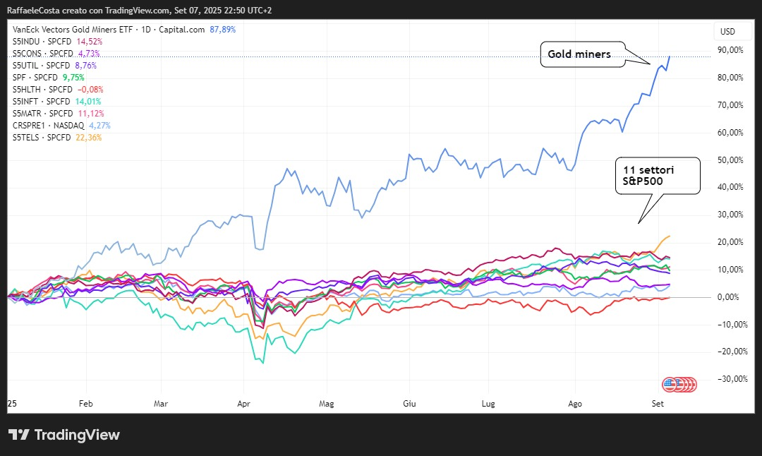The image size is (762, 456).
Task: Select the CRSPRE1 NASDAQ legend entry
Action: click(61, 126)
